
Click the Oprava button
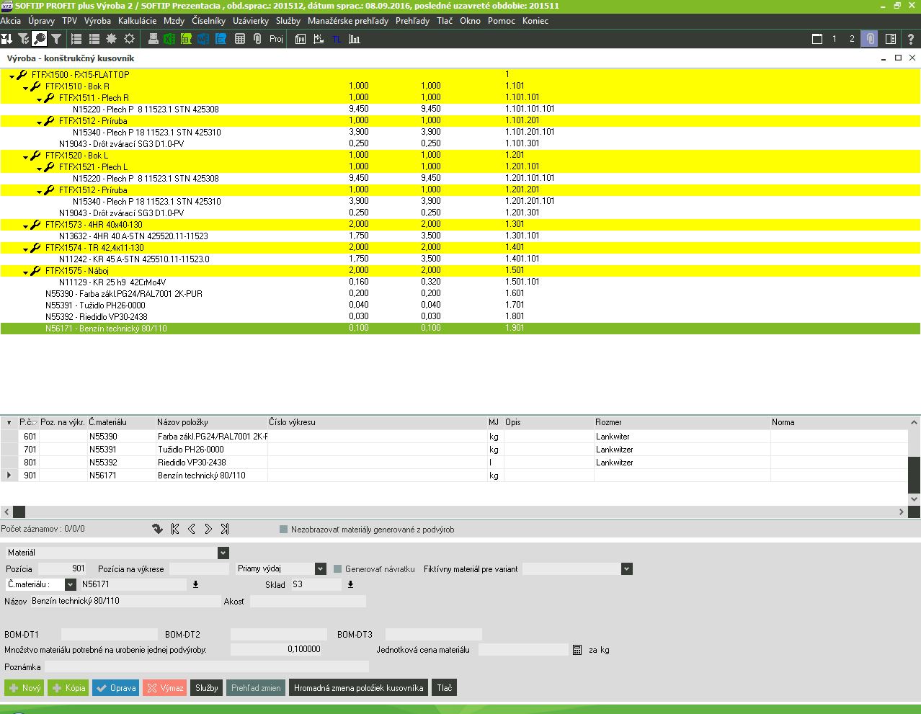click(x=115, y=688)
